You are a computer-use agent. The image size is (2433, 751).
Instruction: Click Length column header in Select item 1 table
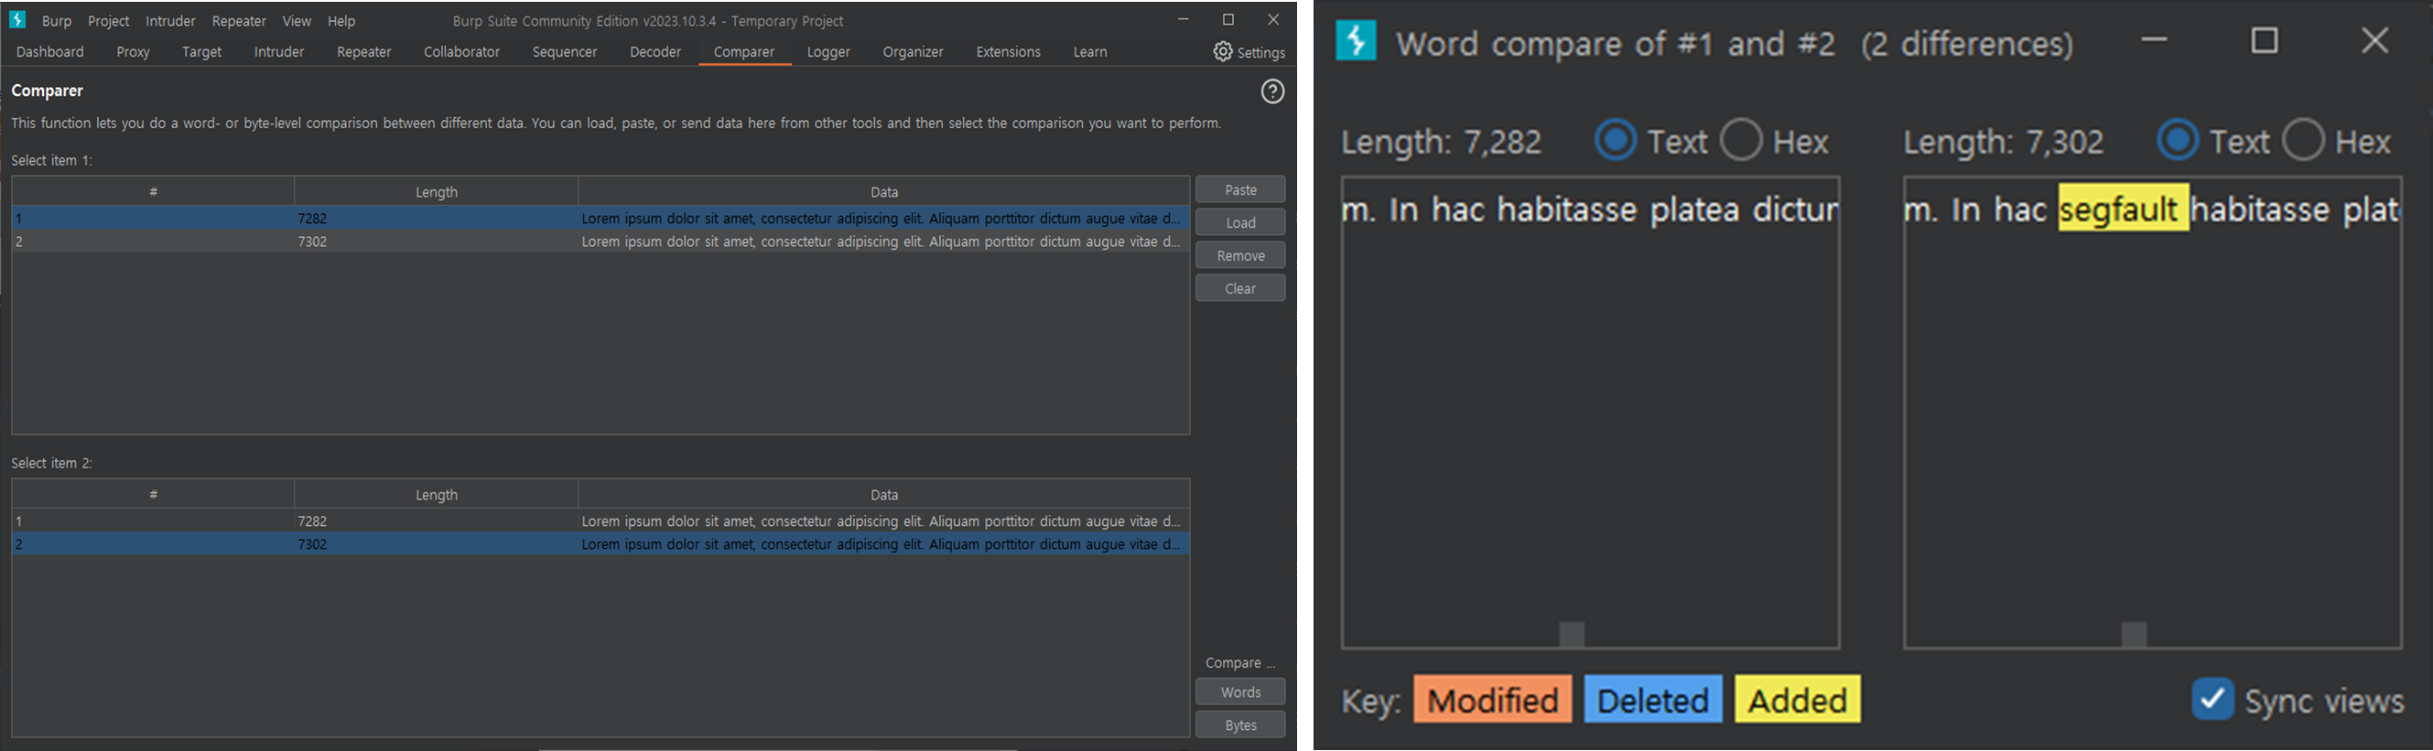437,191
